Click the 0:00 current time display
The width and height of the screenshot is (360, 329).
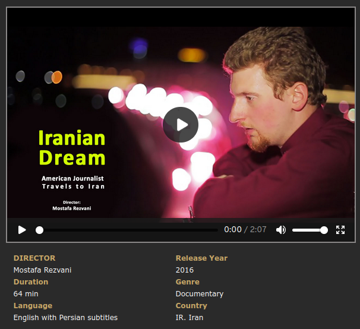[232, 230]
